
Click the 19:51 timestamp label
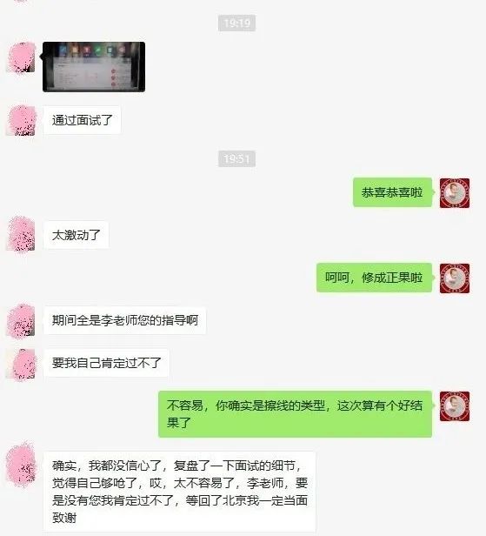pos(236,158)
